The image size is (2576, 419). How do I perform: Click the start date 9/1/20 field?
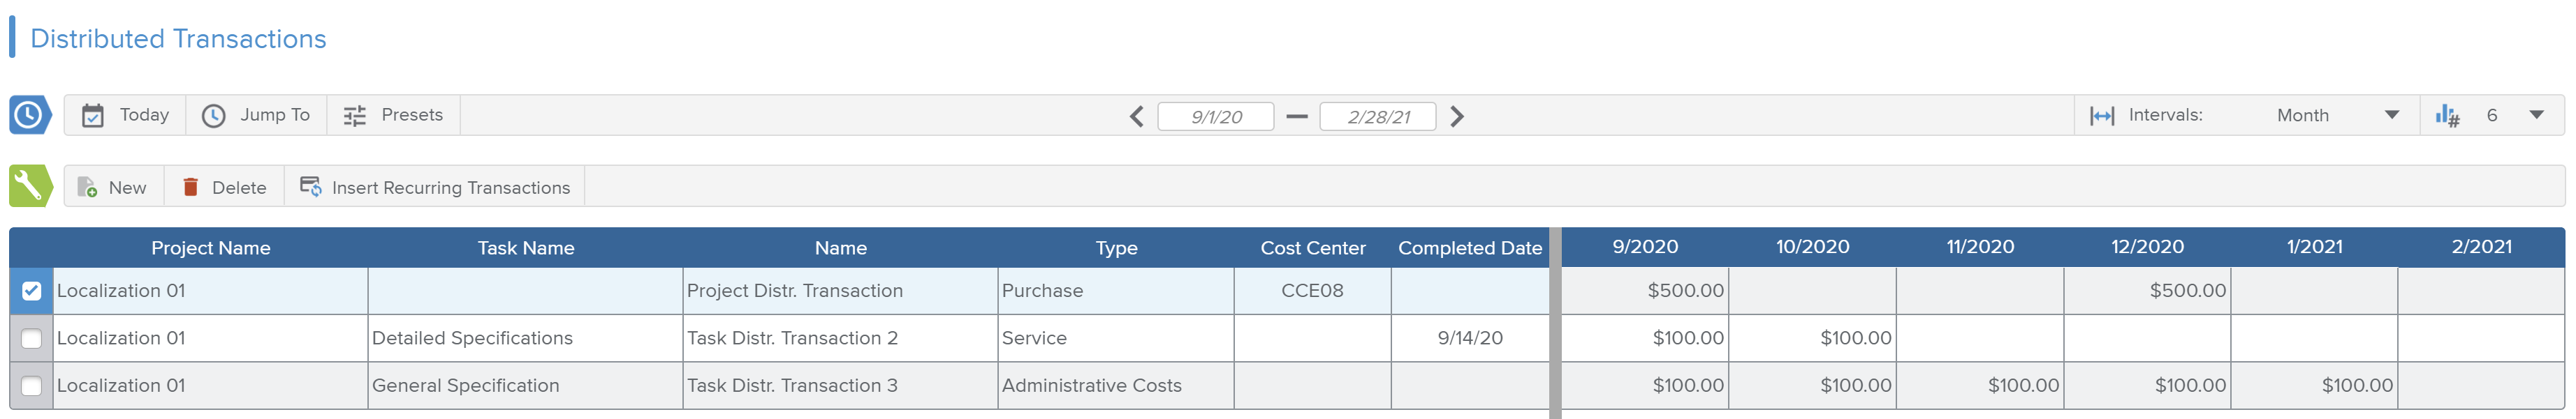[1215, 116]
